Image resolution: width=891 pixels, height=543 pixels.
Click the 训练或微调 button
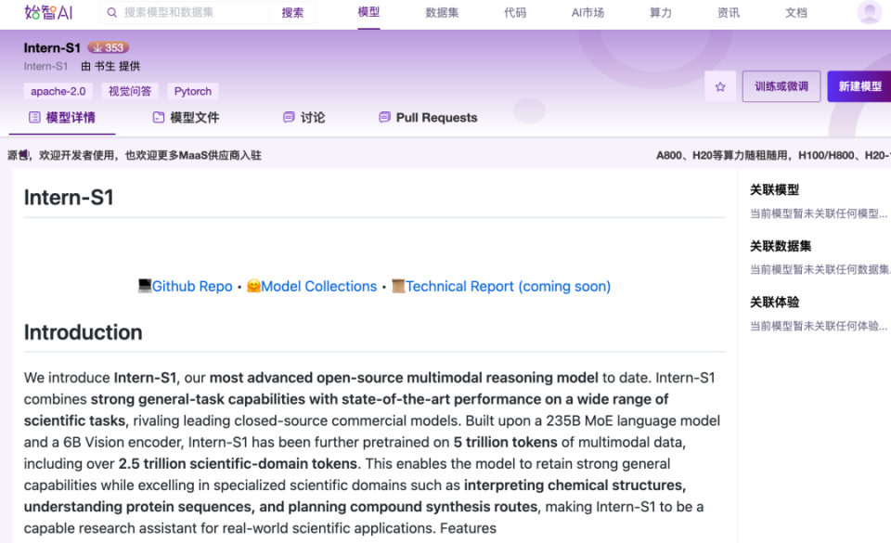[781, 86]
